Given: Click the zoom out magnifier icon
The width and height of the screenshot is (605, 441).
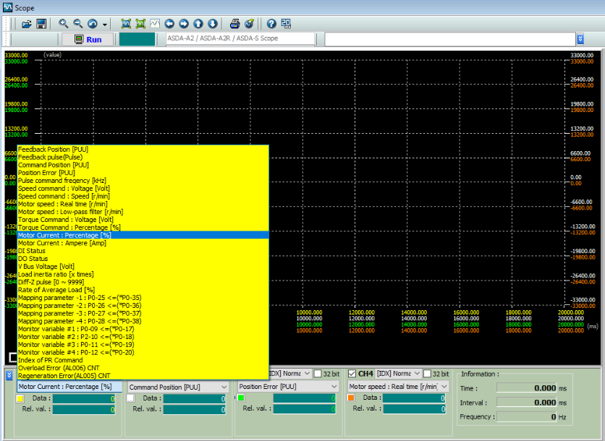Looking at the screenshot, I should [78, 24].
